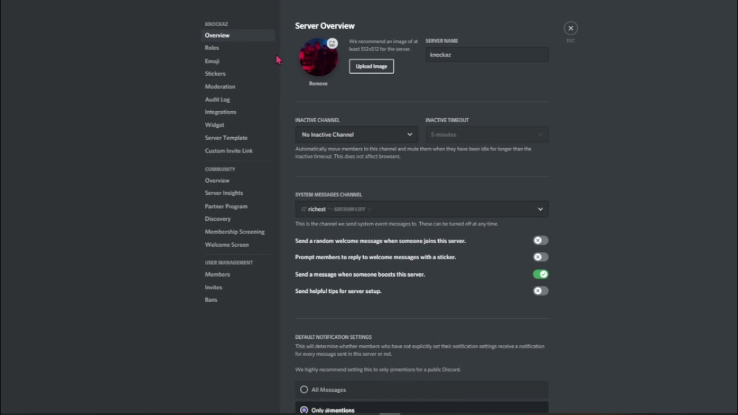738x415 pixels.
Task: Click the Upload Image button
Action: point(371,66)
